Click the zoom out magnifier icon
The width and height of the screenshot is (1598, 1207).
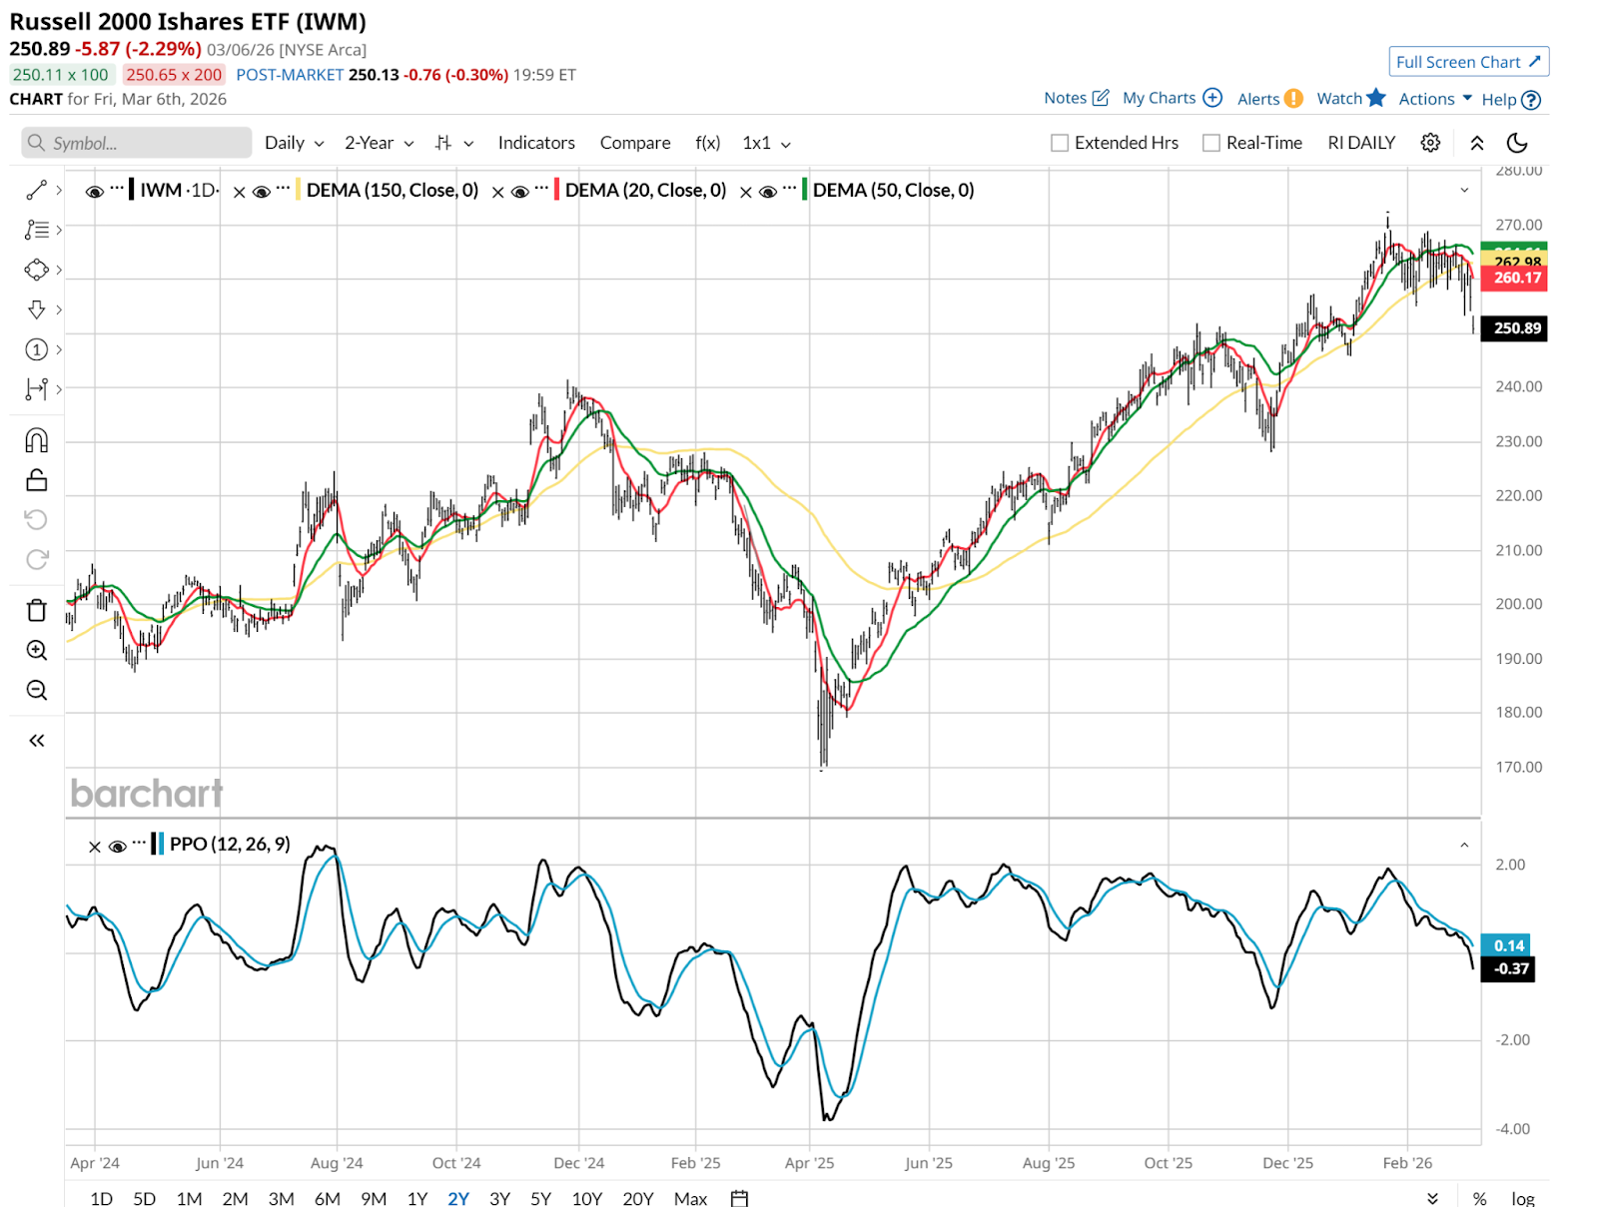36,690
